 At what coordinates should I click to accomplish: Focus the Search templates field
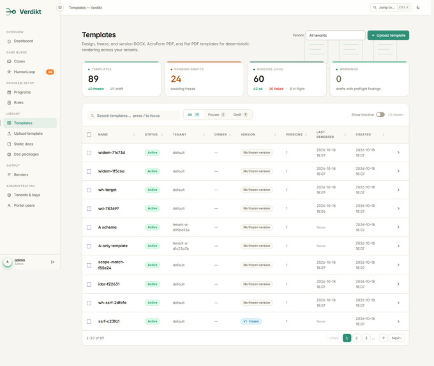pyautogui.click(x=133, y=116)
